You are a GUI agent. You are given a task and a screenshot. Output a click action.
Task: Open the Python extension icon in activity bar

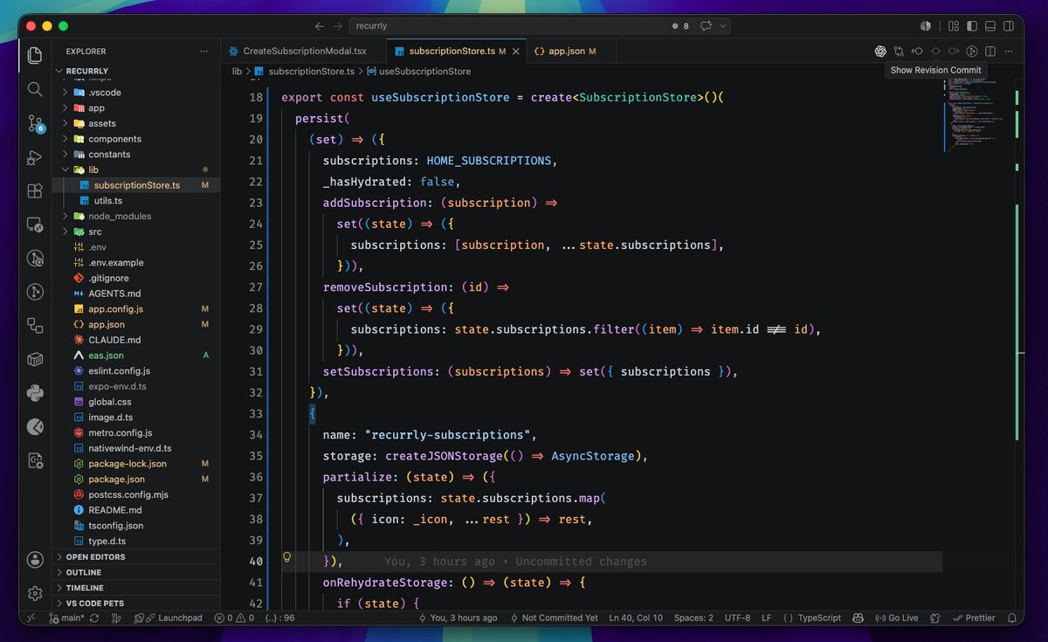coord(35,393)
